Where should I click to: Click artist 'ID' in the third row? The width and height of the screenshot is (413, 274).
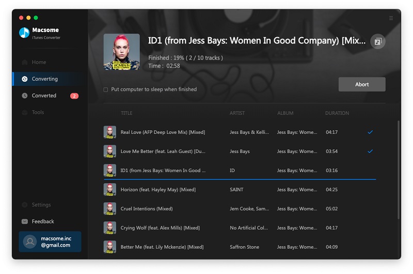(232, 171)
